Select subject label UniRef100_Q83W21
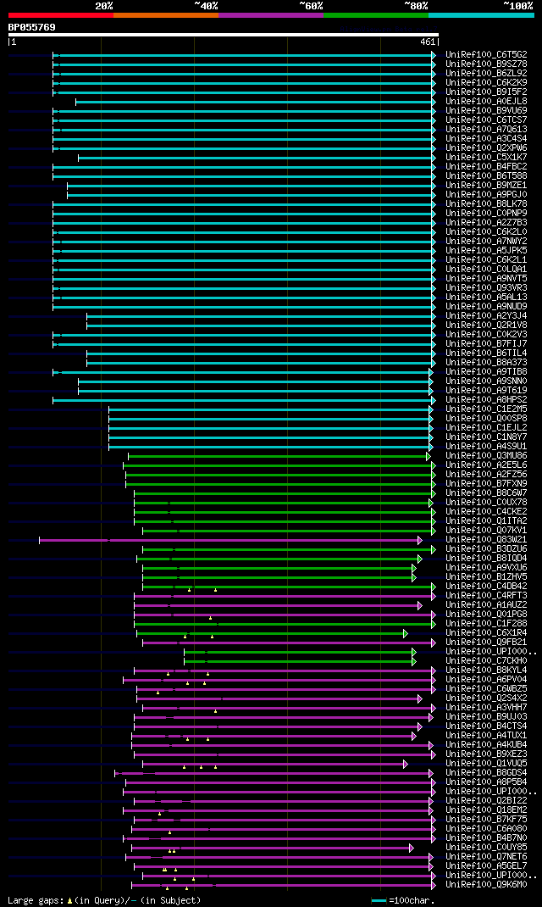This screenshot has height=907, width=542. pos(486,540)
